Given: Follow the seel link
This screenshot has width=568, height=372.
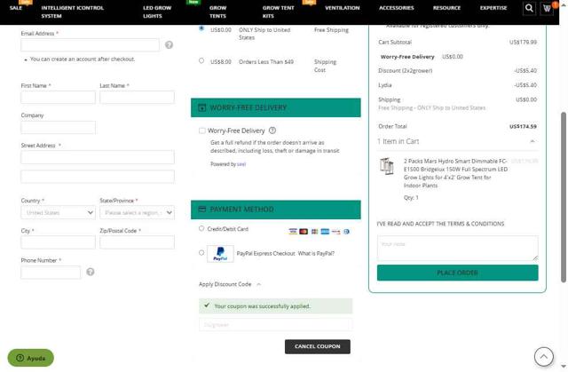Looking at the screenshot, I should pos(241,164).
